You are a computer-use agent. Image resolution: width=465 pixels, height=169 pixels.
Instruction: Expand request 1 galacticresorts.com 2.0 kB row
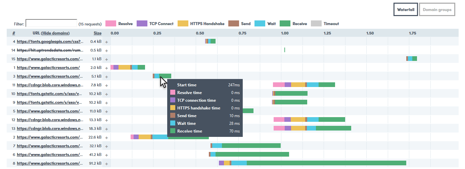pos(106,68)
